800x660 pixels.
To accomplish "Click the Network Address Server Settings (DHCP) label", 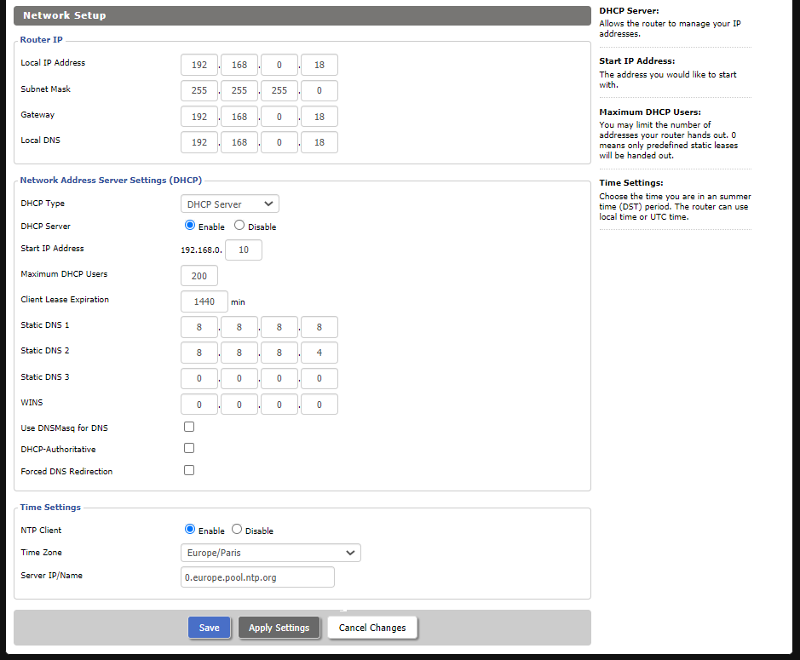I will point(111,180).
